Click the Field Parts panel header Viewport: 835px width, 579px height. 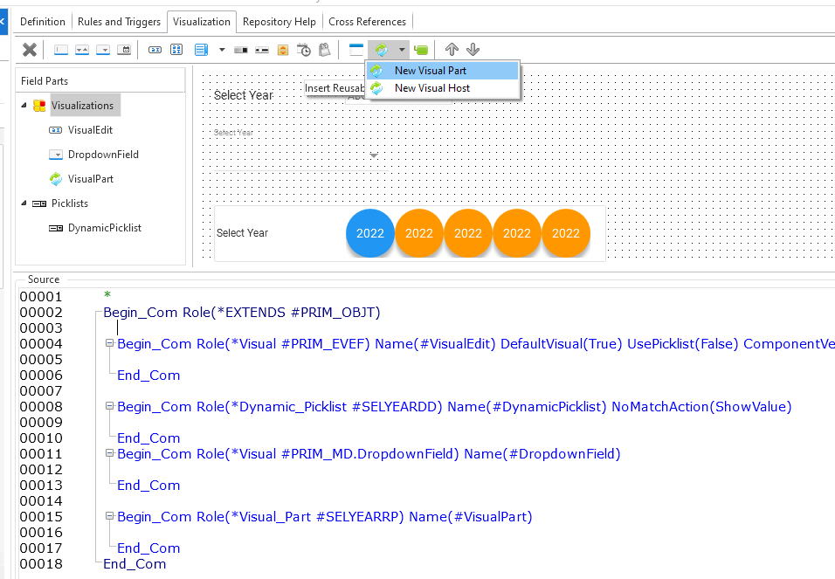[x=100, y=81]
